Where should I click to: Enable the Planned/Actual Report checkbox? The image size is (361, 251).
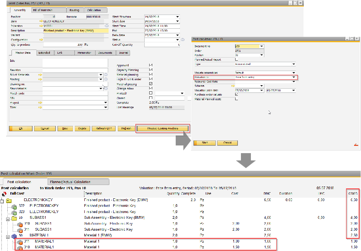[x=236, y=59]
